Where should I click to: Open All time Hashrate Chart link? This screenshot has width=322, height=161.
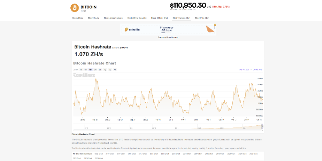(x=82, y=154)
